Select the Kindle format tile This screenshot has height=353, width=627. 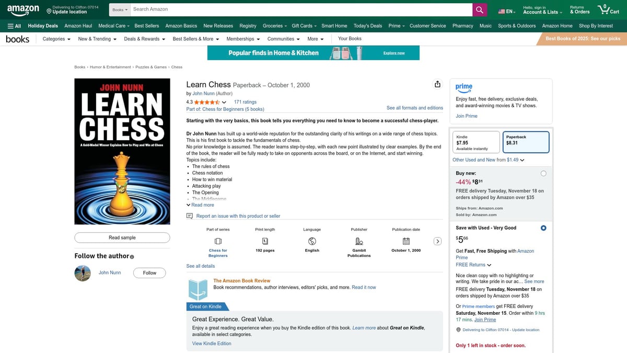[x=475, y=142]
